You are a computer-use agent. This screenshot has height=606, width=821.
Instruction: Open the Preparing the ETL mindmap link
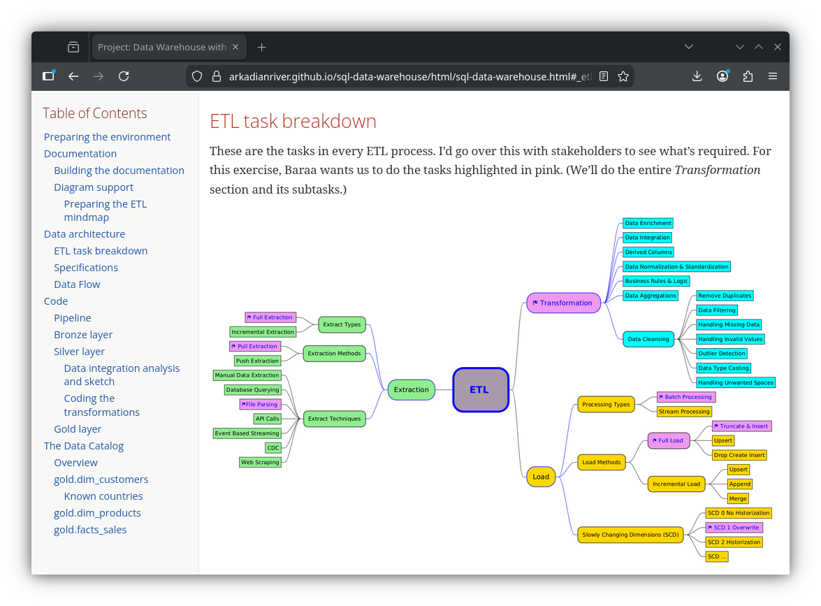click(x=106, y=210)
